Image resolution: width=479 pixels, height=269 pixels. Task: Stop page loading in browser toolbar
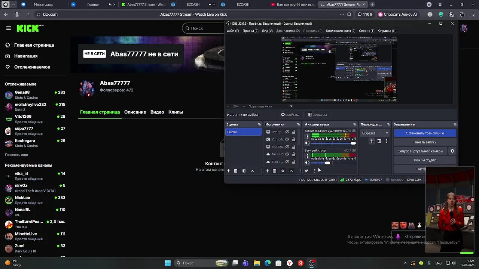[28, 14]
